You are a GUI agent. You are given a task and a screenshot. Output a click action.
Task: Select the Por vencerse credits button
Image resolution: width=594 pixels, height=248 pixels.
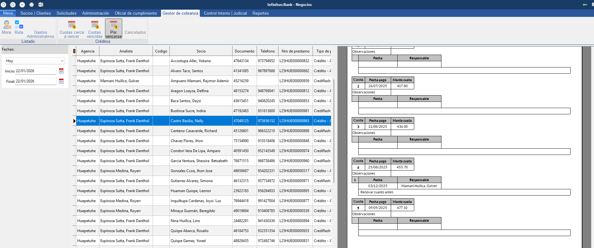point(113,29)
